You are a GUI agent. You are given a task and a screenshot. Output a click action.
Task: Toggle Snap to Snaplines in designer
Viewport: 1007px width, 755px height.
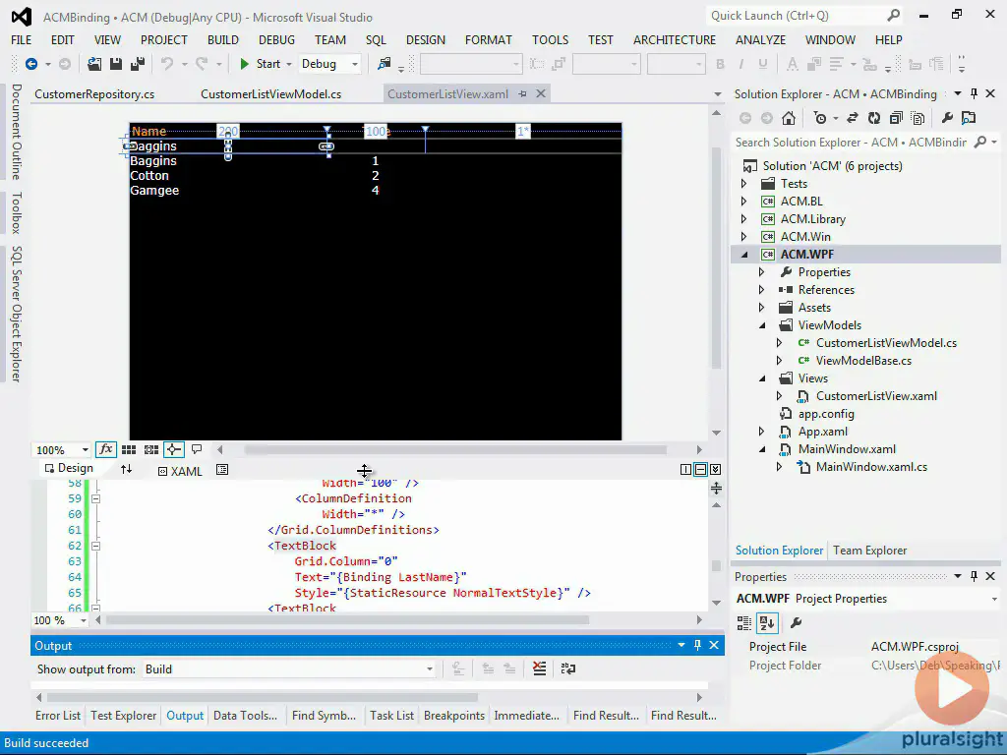pyautogui.click(x=173, y=449)
